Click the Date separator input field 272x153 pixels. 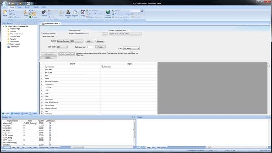pos(90,47)
